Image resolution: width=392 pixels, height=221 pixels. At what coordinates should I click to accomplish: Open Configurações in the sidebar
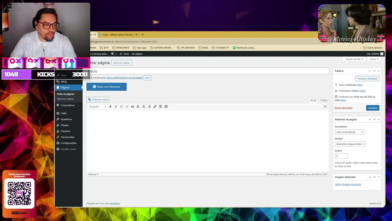[x=69, y=143]
